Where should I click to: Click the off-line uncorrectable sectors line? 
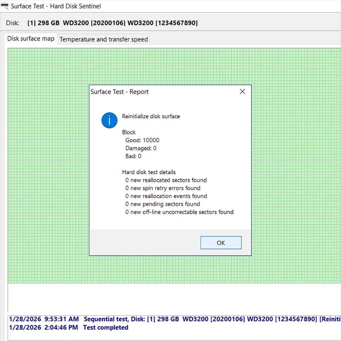click(179, 212)
